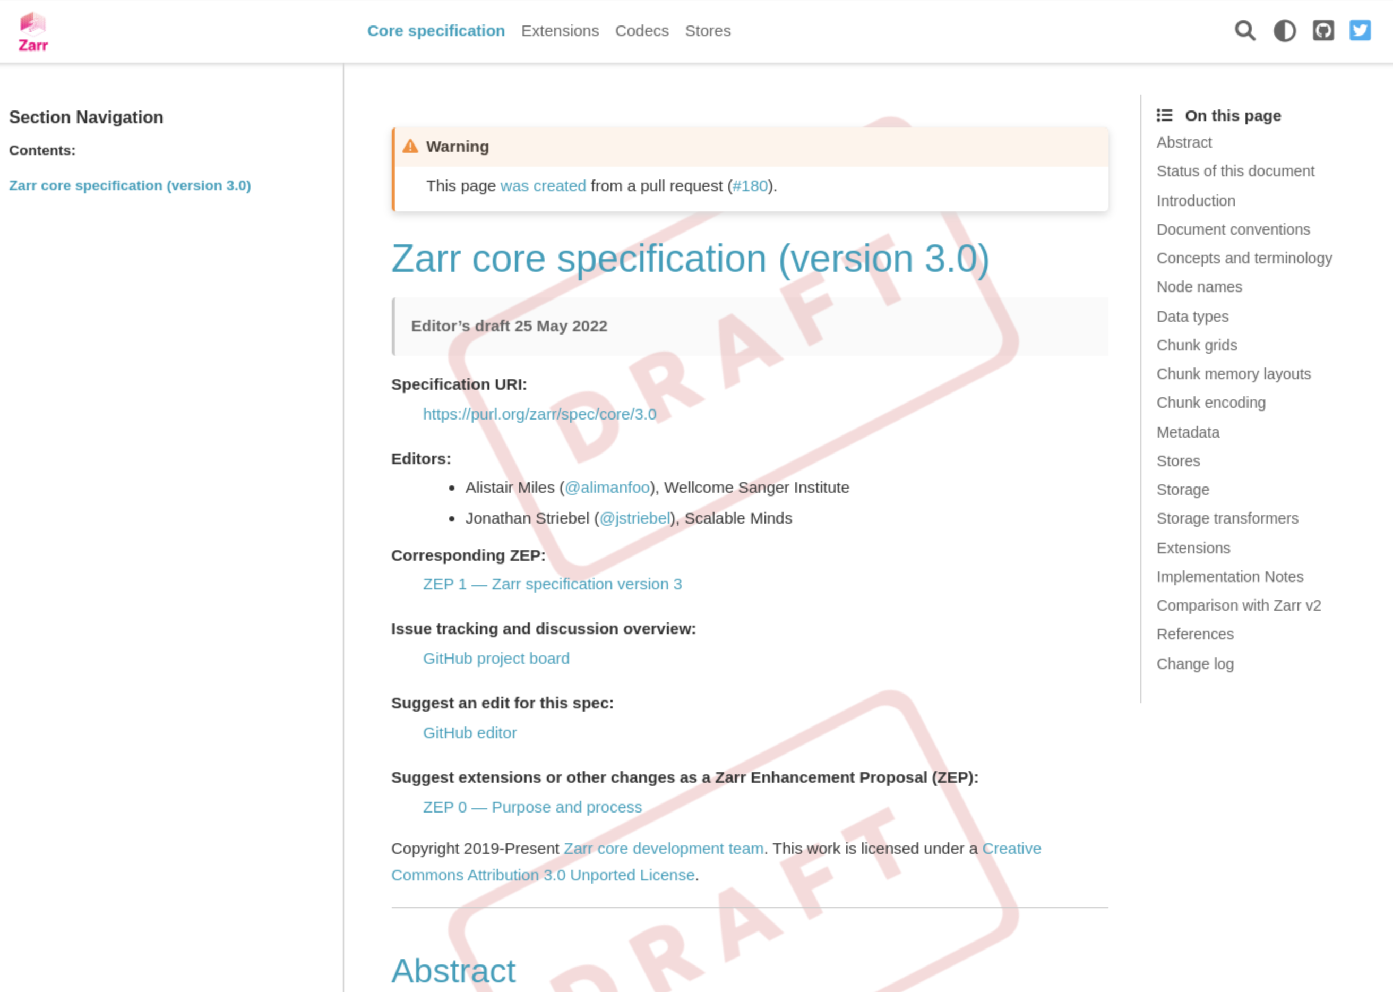Select Zarr core specification sidebar item
This screenshot has height=992, width=1393.
click(130, 185)
